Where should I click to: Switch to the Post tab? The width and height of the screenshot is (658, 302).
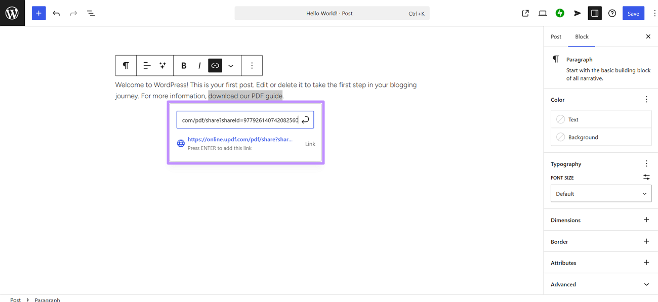(556, 36)
